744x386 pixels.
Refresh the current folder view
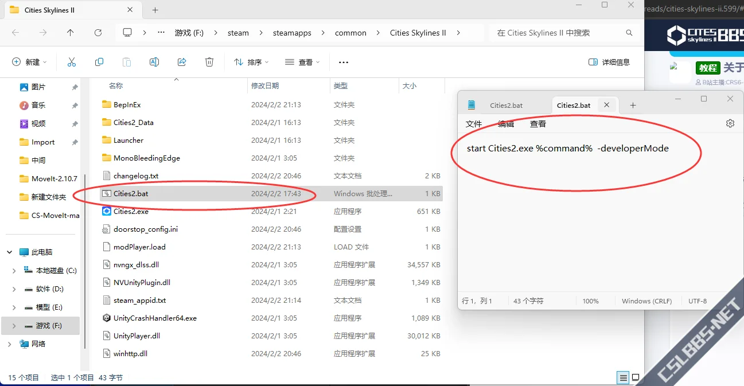tap(98, 33)
